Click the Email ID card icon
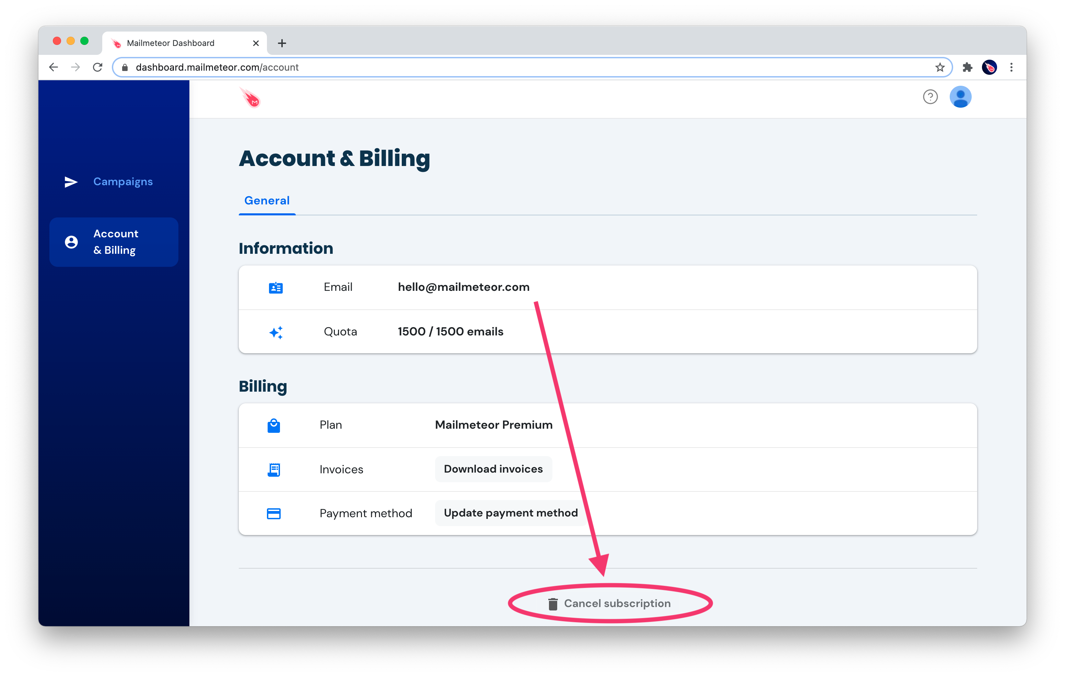Image resolution: width=1065 pixels, height=677 pixels. click(276, 287)
